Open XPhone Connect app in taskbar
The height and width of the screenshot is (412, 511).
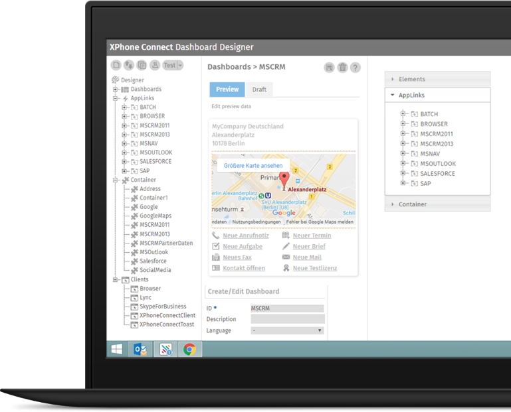(165, 350)
